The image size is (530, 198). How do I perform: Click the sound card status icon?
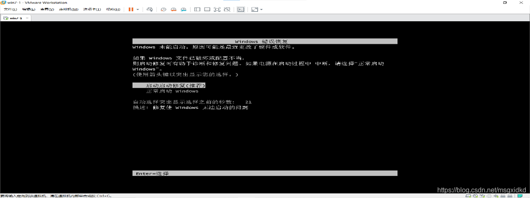click(x=496, y=195)
